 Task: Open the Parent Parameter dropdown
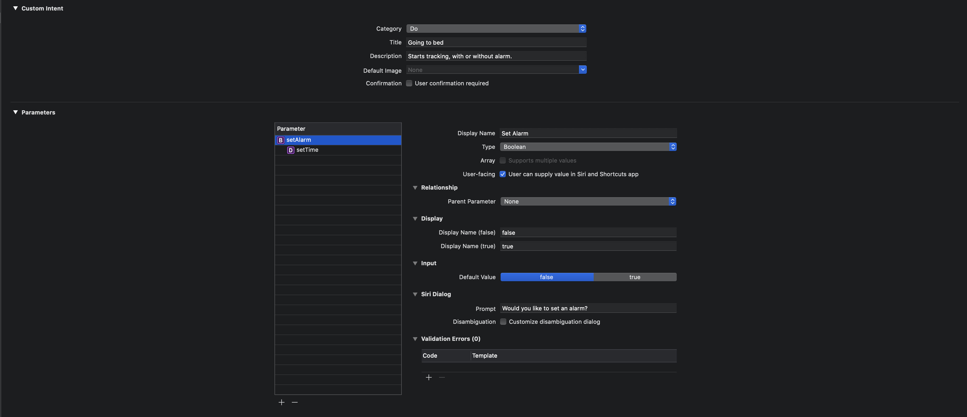pyautogui.click(x=588, y=201)
